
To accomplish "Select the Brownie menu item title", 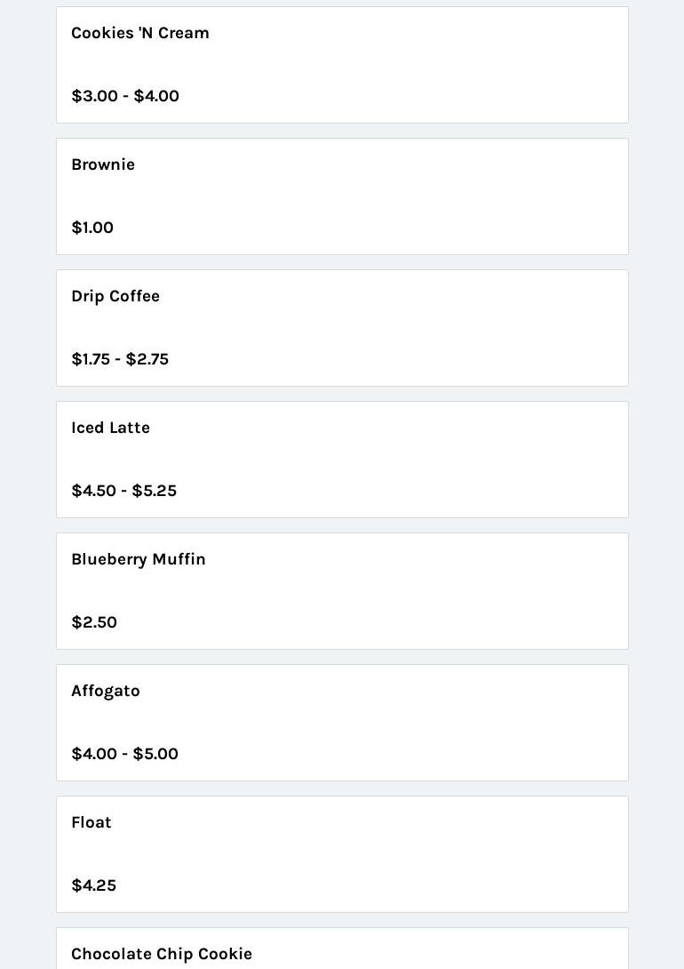I will click(x=103, y=164).
